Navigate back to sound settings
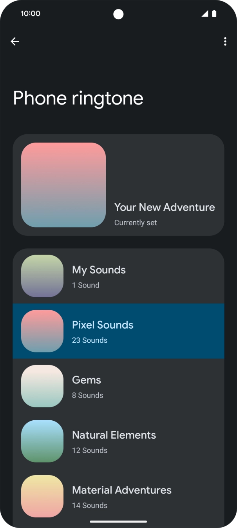This screenshot has height=528, width=237. tap(15, 42)
